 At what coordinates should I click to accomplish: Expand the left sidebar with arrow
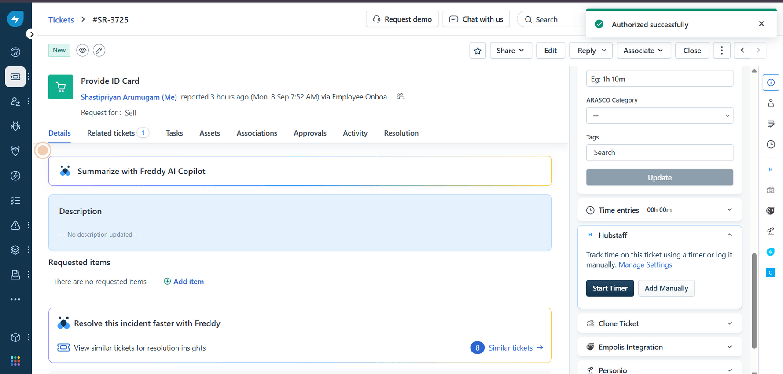coord(31,34)
